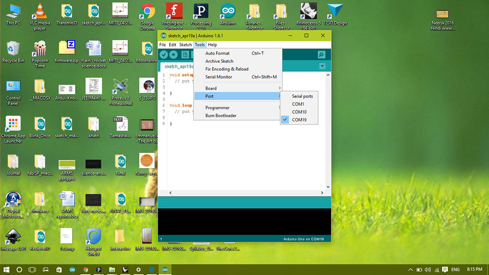
Task: Click the Cortana circle in taskbar
Action: [19, 270]
